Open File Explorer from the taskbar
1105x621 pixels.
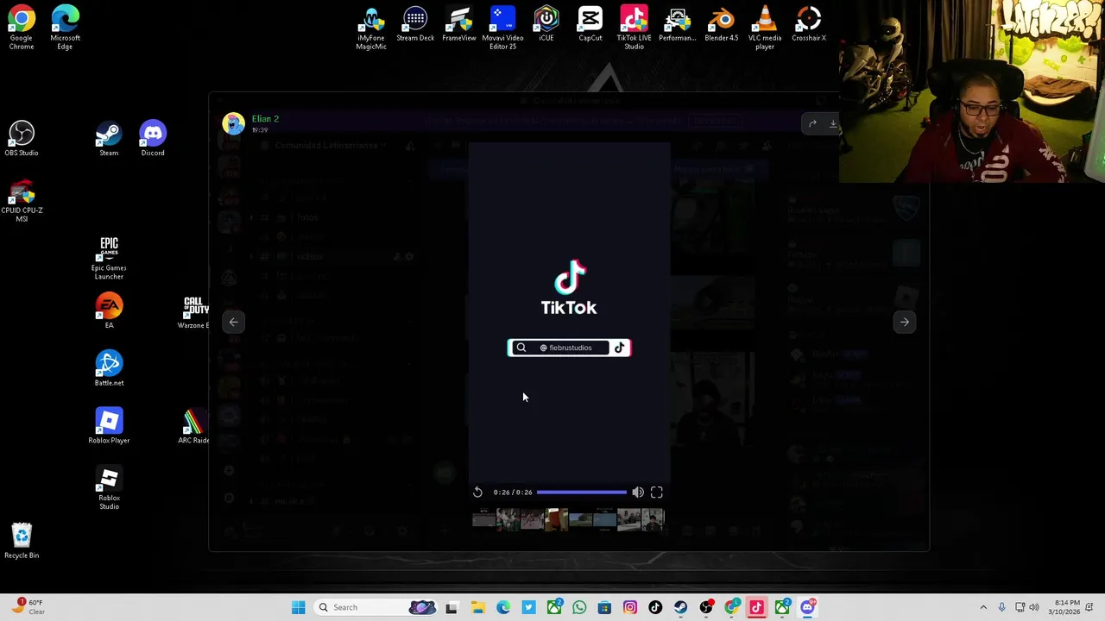pos(477,607)
